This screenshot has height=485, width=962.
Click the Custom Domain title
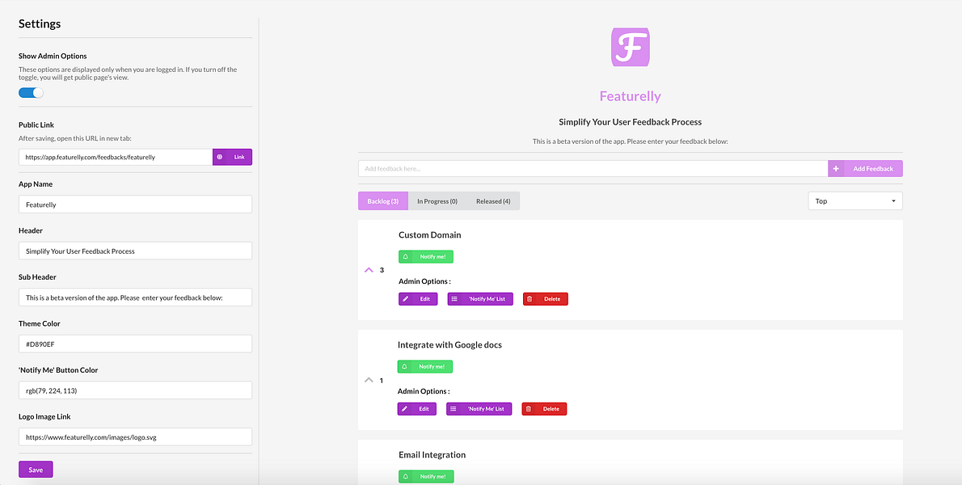[429, 235]
